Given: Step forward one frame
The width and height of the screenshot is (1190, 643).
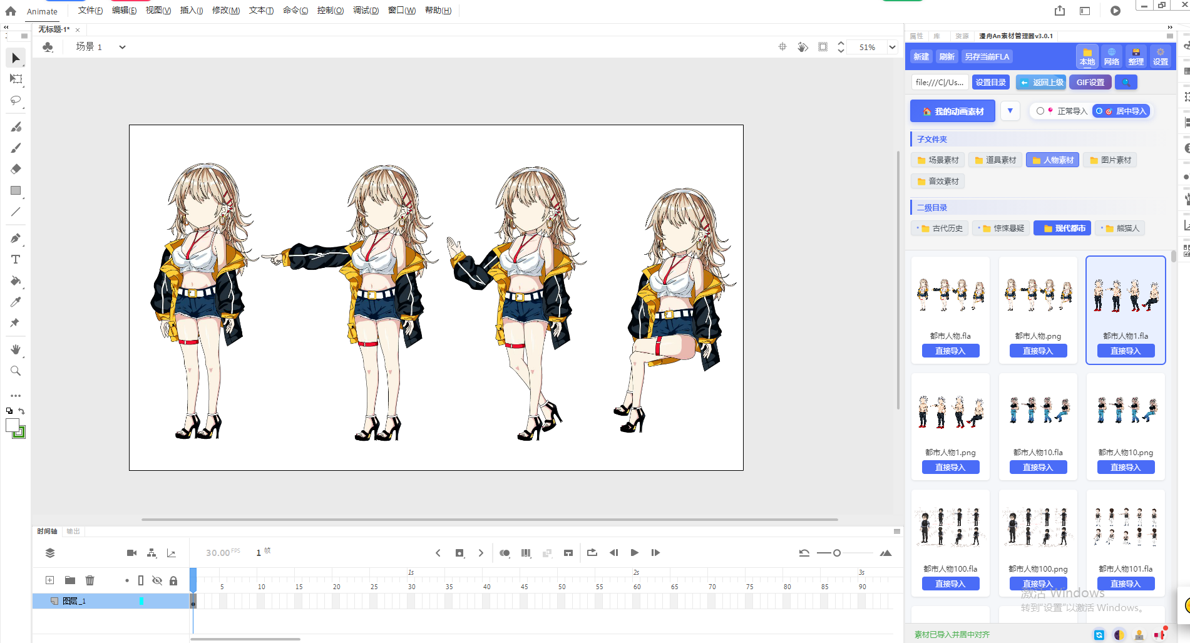Looking at the screenshot, I should 655,553.
